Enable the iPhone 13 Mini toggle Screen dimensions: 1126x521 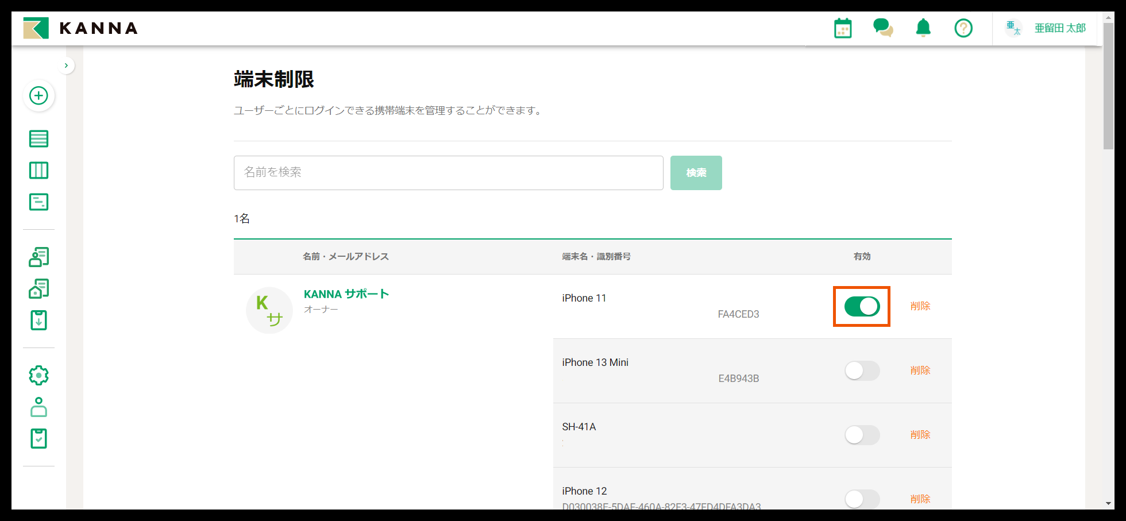861,371
